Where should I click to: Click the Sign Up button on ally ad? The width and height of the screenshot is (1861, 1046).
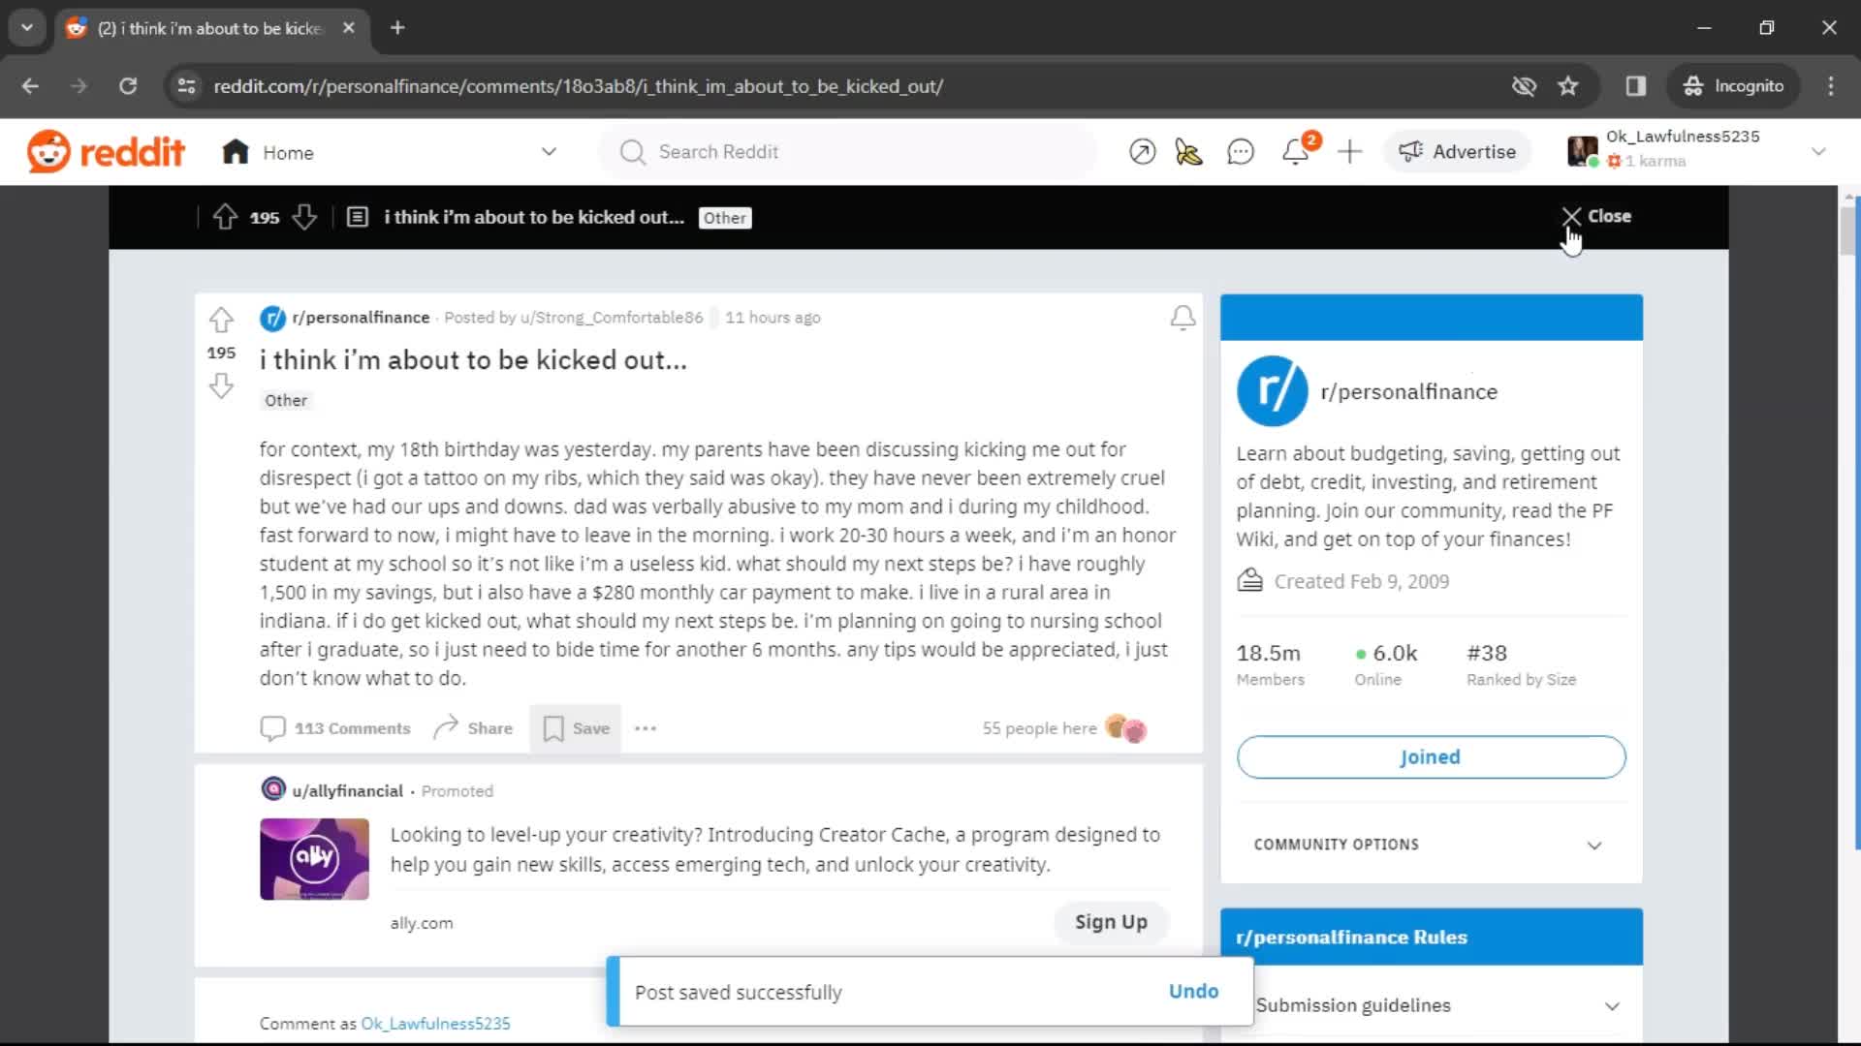[1111, 922]
